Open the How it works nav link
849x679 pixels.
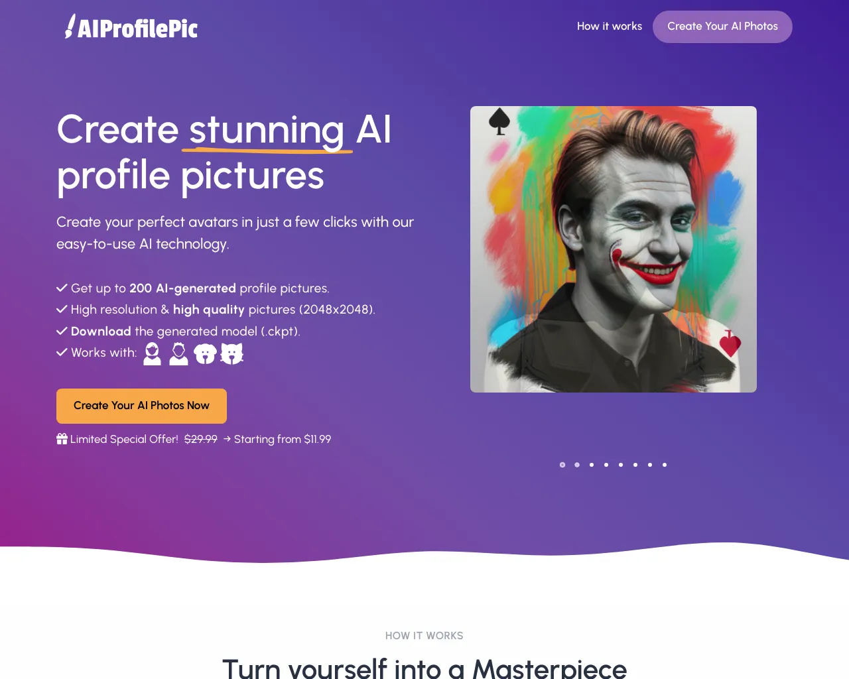pyautogui.click(x=610, y=27)
